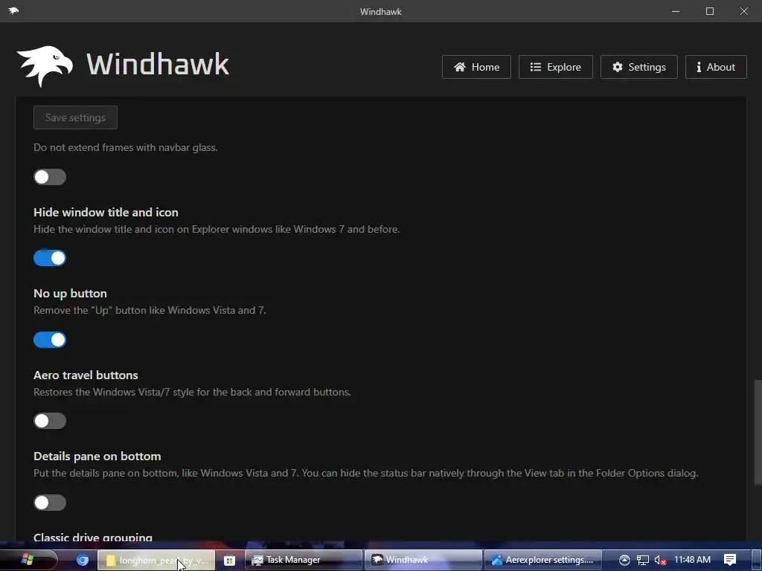762x571 pixels.
Task: Open Windhawk Settings
Action: (x=639, y=67)
